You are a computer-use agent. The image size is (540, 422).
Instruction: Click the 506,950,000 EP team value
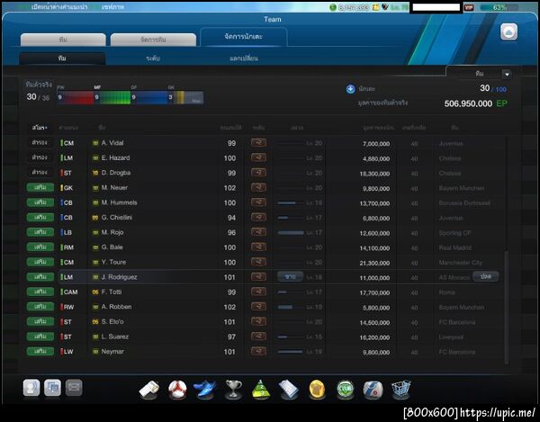pos(475,103)
